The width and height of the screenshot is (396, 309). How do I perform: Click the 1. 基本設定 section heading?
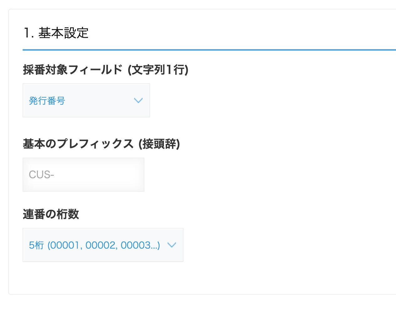(56, 33)
